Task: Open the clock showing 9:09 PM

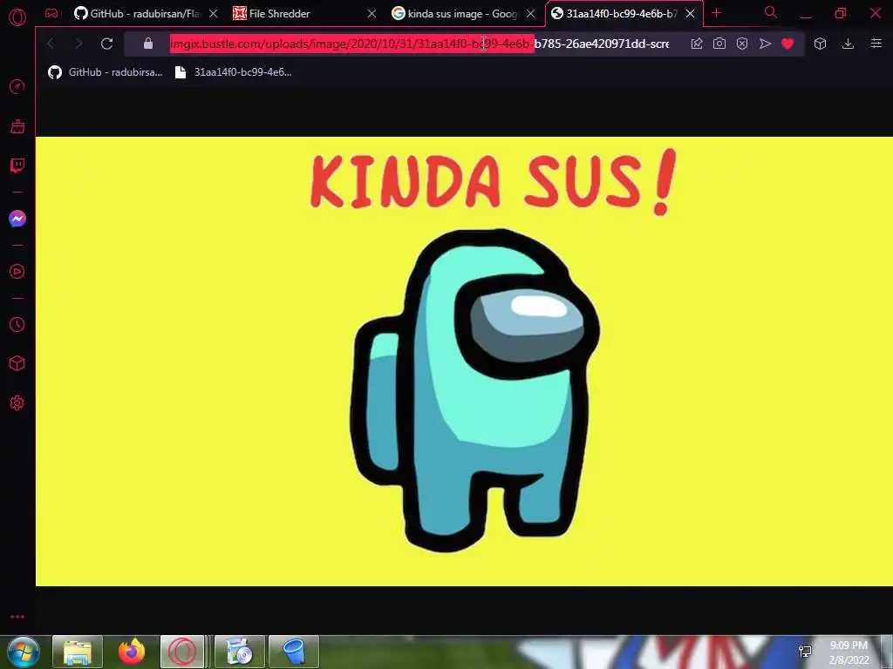Action: tap(849, 652)
